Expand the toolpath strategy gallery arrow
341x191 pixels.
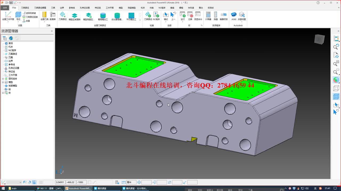pos(140,20)
